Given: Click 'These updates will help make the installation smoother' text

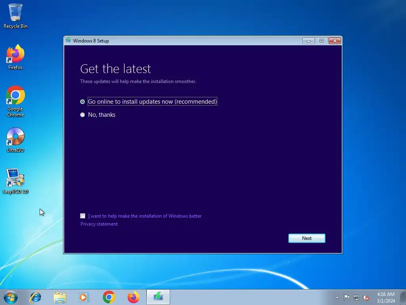Looking at the screenshot, I should (x=138, y=81).
